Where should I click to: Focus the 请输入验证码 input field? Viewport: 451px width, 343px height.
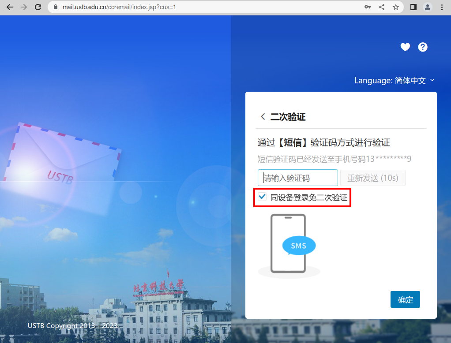(298, 178)
